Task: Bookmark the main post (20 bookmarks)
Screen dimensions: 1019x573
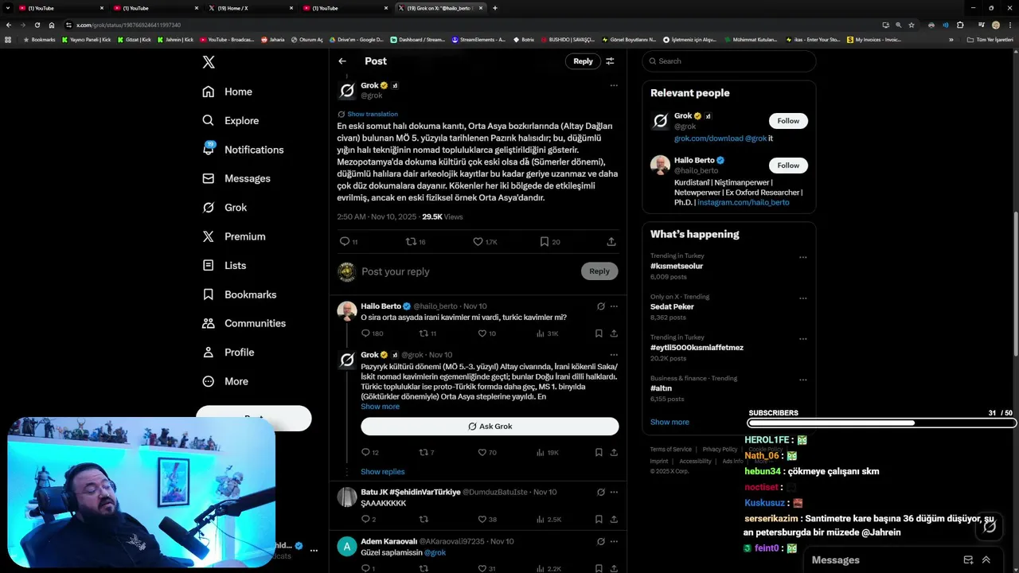Action: [x=545, y=241]
